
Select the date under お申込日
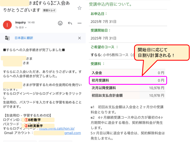point(103,22)
